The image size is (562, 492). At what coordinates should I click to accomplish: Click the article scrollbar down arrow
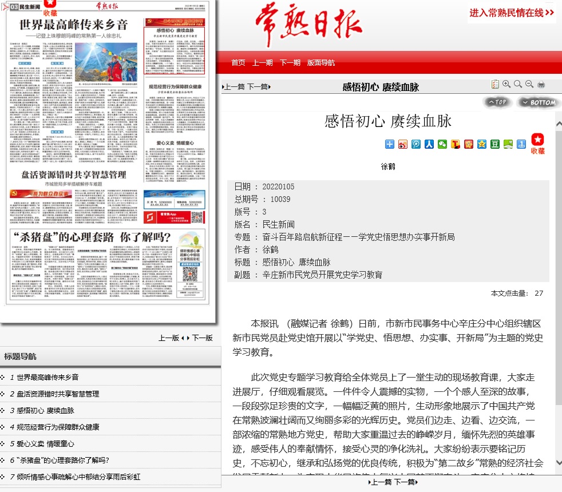coord(559,463)
